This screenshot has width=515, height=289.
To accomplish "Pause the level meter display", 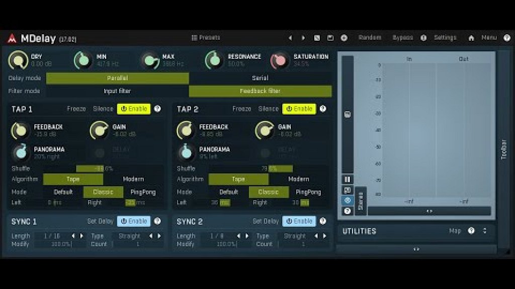I will point(348,179).
